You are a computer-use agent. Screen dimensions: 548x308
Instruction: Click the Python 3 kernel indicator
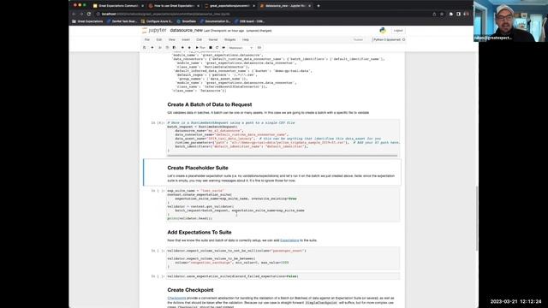[389, 40]
